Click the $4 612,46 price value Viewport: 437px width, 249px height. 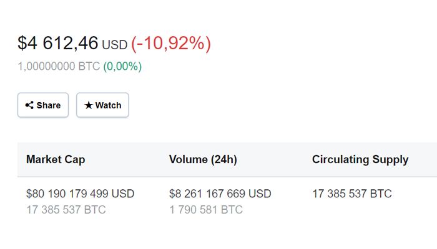[x=58, y=44]
